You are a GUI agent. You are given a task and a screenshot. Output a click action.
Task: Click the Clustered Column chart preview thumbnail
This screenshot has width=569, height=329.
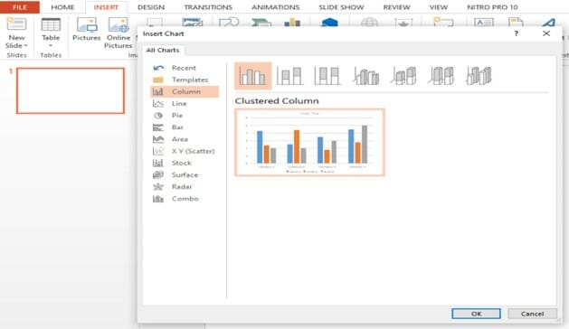click(309, 142)
